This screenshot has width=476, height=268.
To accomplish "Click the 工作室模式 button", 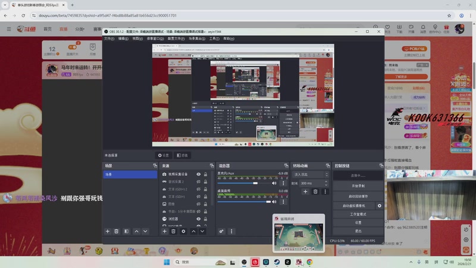I will pos(358,214).
